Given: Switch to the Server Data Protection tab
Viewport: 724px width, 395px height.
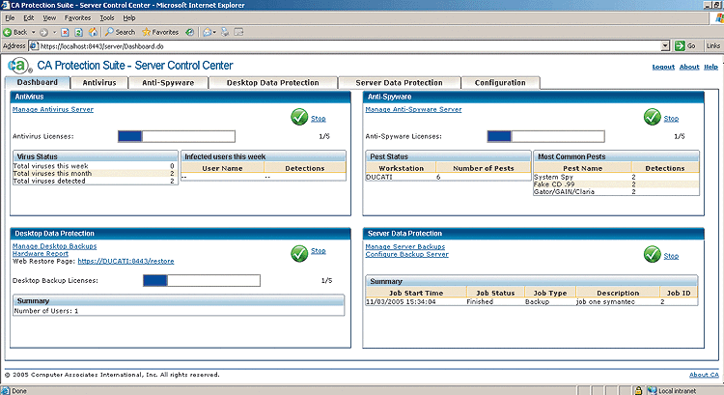Looking at the screenshot, I should pos(399,83).
